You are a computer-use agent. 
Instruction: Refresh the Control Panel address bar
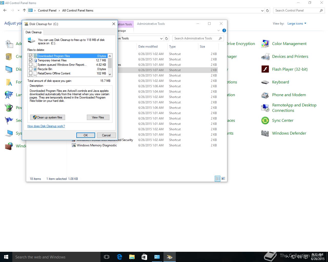(268, 10)
